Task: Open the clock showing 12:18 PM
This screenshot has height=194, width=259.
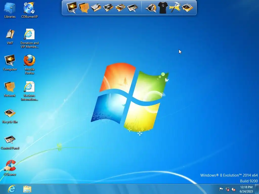Action: 246,189
